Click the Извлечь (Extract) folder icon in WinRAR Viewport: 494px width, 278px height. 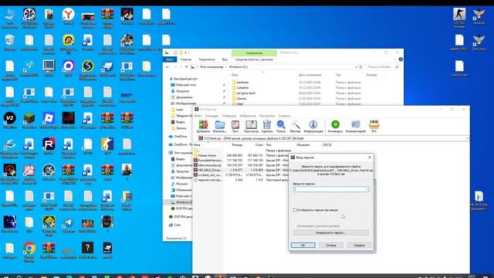coord(219,126)
